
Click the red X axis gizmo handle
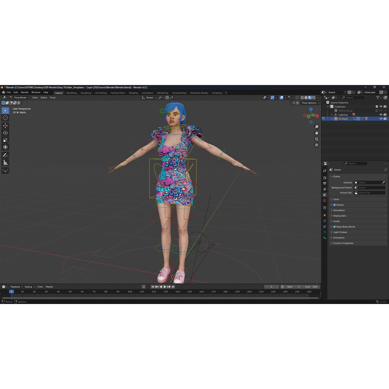317,116
